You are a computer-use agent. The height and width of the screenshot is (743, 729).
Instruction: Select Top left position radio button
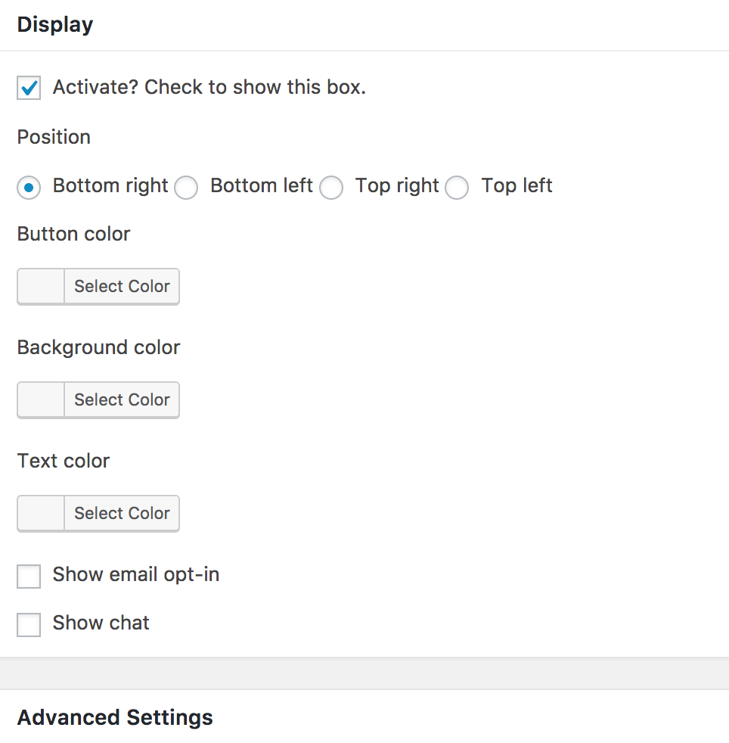[457, 187]
